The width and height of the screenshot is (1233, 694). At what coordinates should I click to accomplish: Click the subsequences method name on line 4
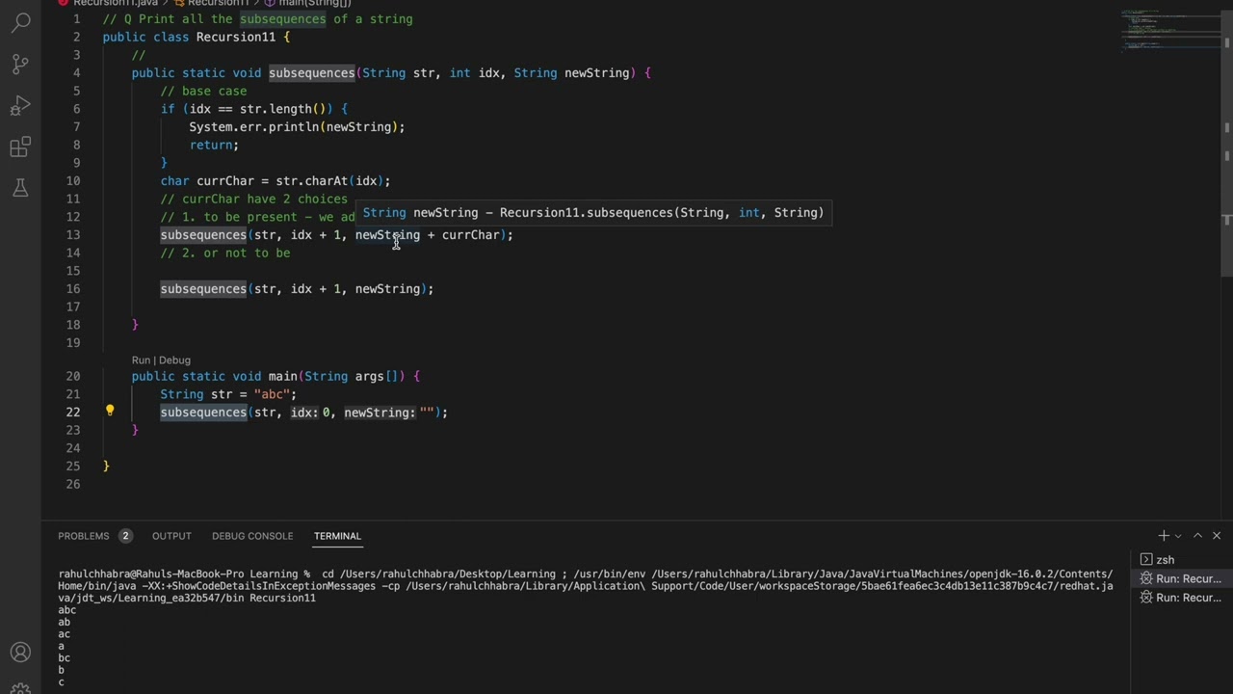(x=312, y=73)
